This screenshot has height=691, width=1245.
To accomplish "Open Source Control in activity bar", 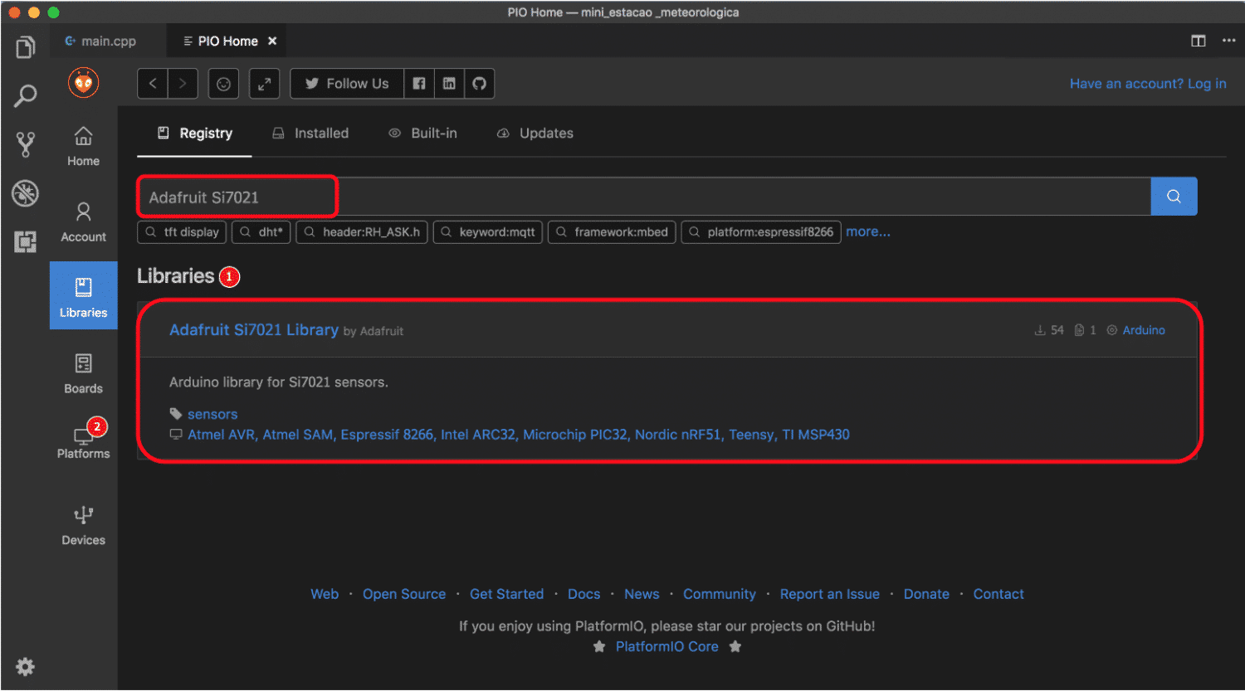I will [26, 144].
